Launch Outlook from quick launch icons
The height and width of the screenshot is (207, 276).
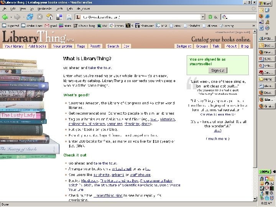point(261,10)
